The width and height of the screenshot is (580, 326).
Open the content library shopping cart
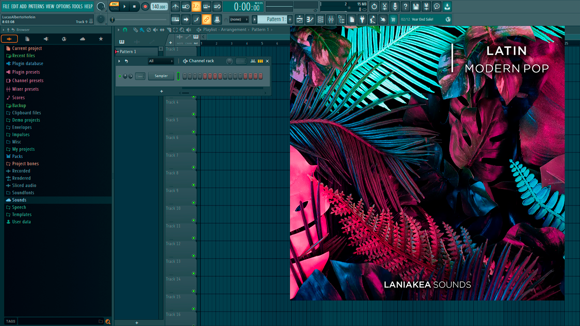point(393,19)
